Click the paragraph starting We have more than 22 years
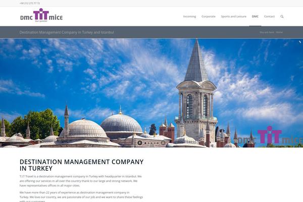 [x=81, y=197]
